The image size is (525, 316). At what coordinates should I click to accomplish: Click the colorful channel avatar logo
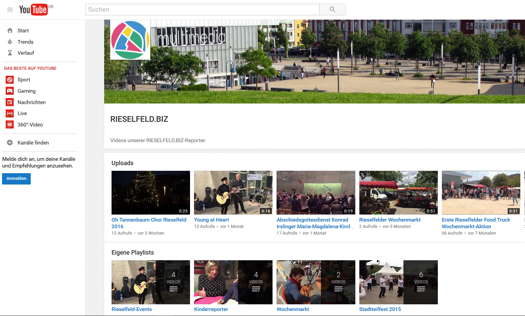point(130,40)
